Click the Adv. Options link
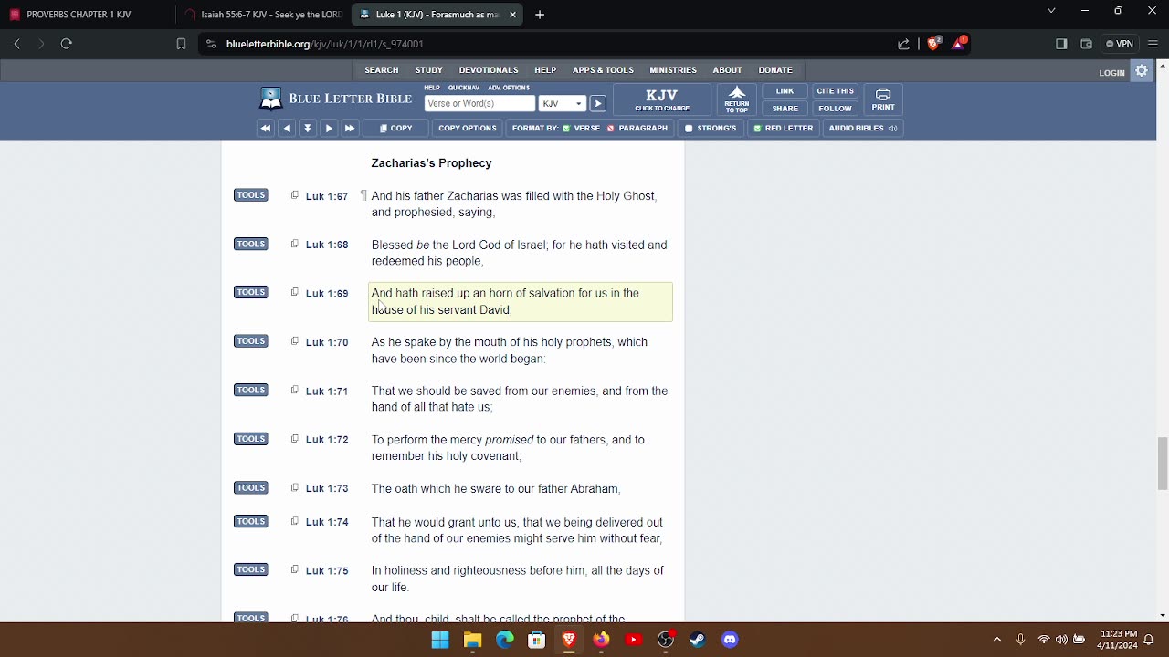1169x657 pixels. 509,88
